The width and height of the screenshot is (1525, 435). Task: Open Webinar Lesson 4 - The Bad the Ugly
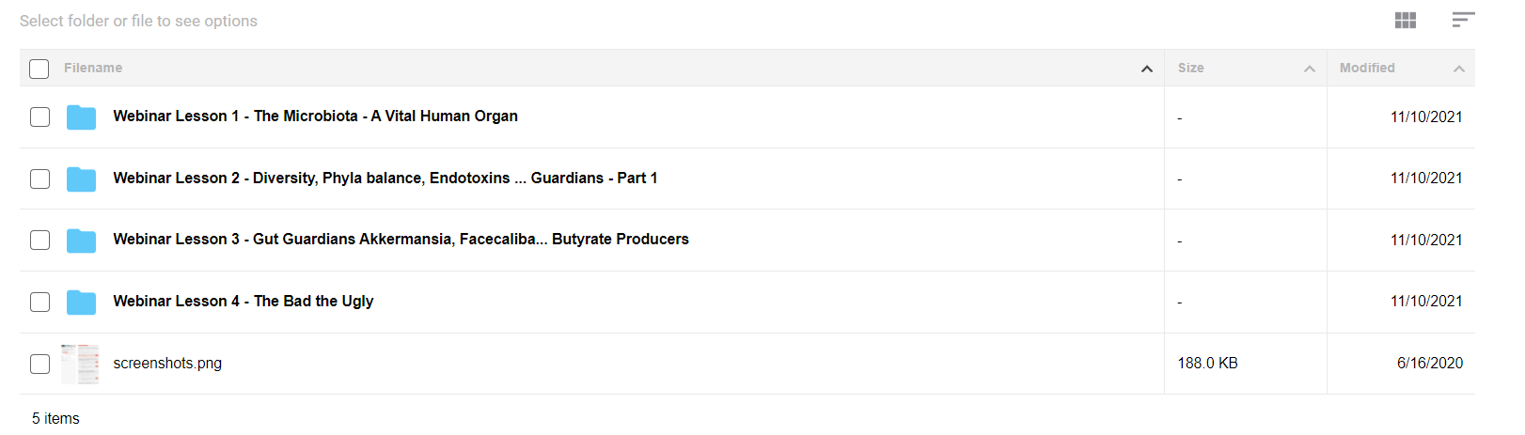(244, 301)
